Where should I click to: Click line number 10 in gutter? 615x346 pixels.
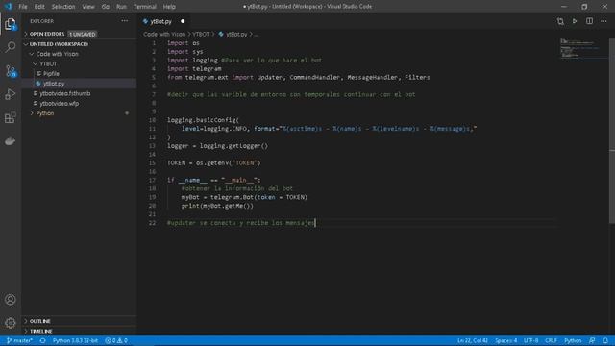tap(152, 120)
